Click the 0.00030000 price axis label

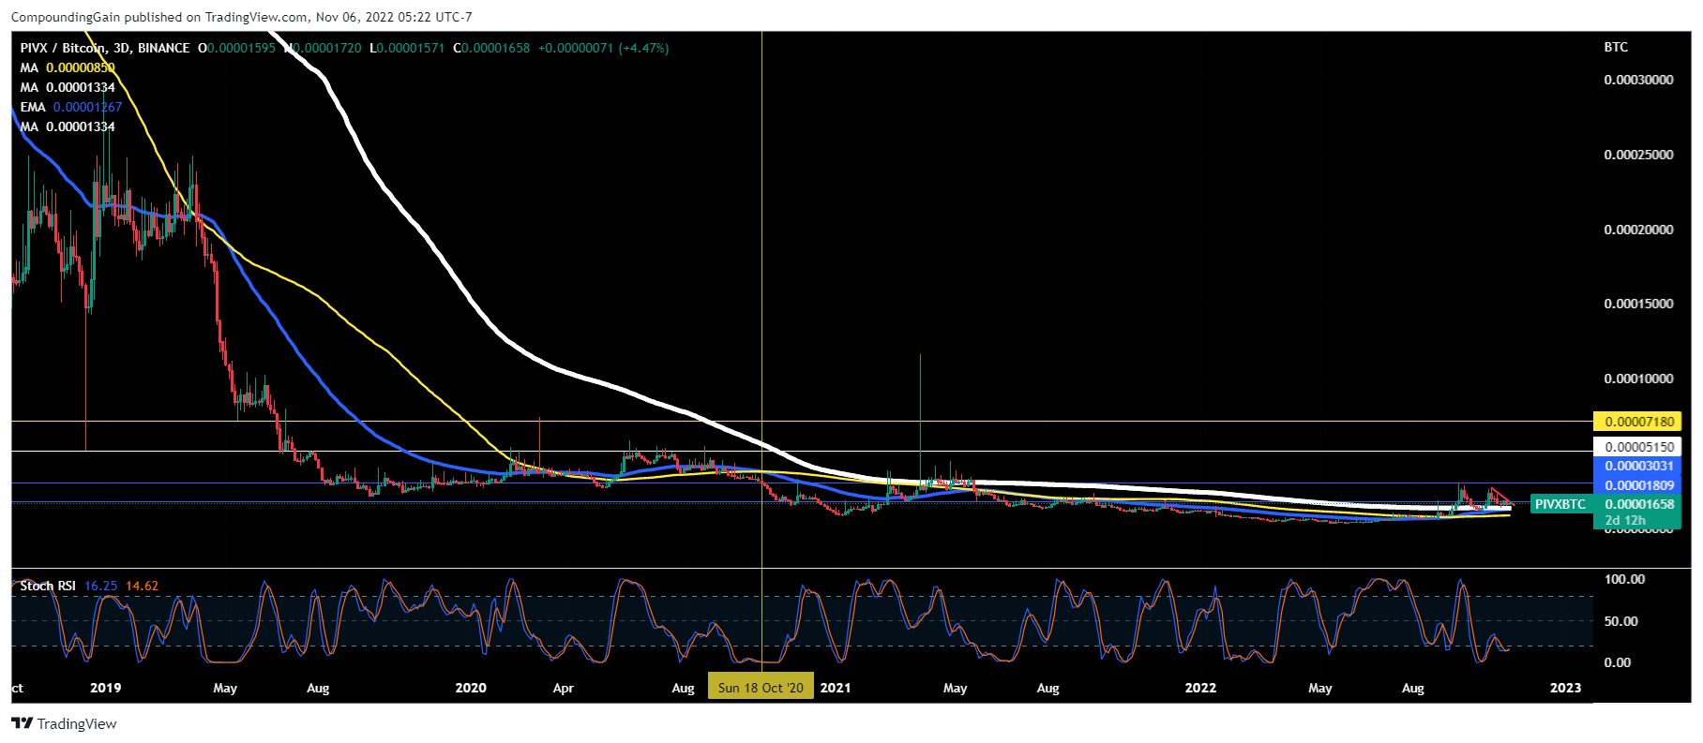(x=1638, y=80)
